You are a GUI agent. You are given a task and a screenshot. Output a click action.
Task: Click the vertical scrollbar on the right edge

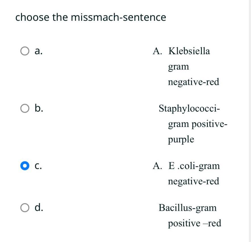(x=250, y=121)
